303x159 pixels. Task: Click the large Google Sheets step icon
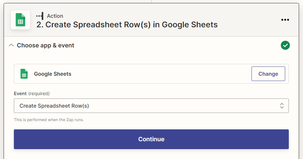[20, 20]
